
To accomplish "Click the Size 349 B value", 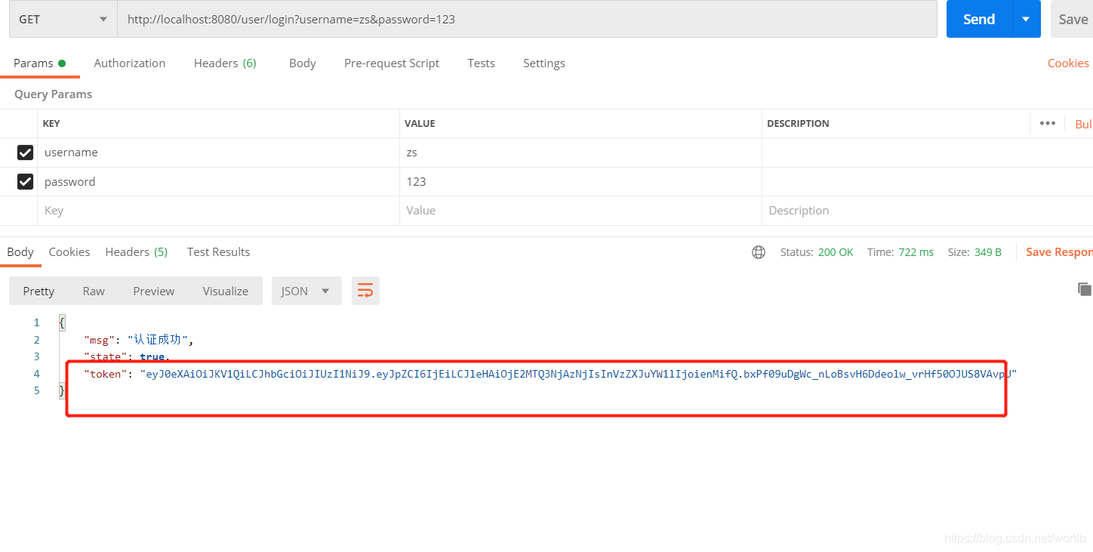I will coord(987,252).
